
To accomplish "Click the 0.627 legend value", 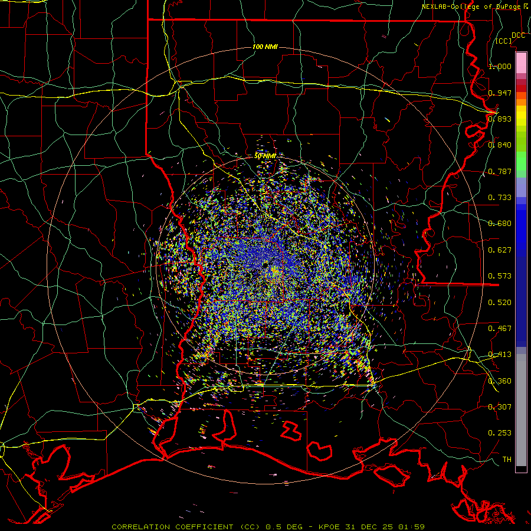I will point(500,250).
